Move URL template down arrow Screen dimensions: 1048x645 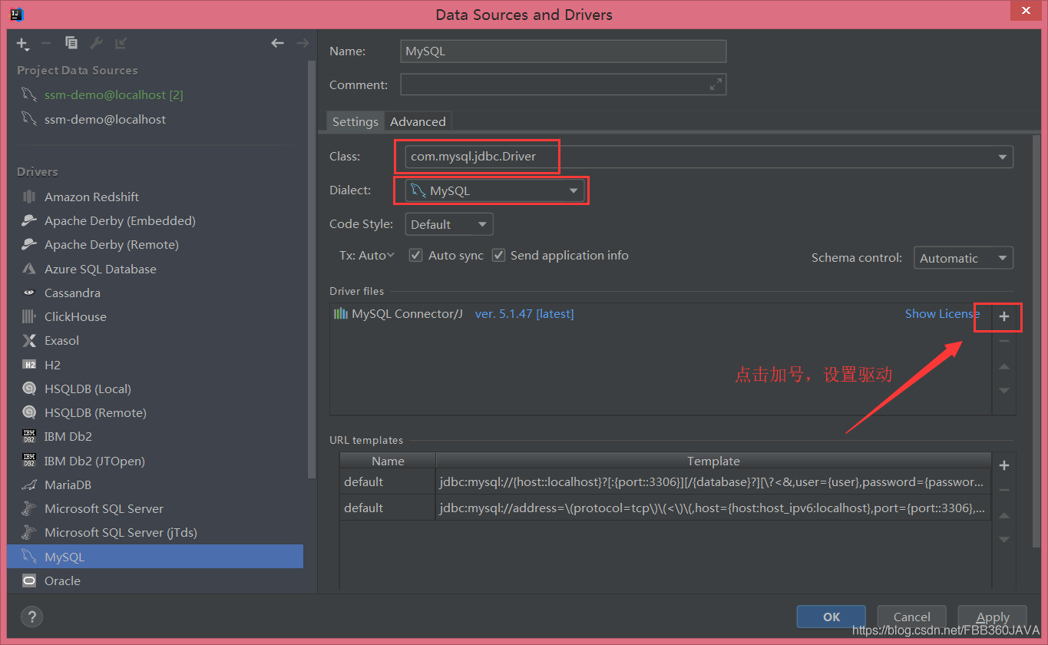[x=1003, y=539]
